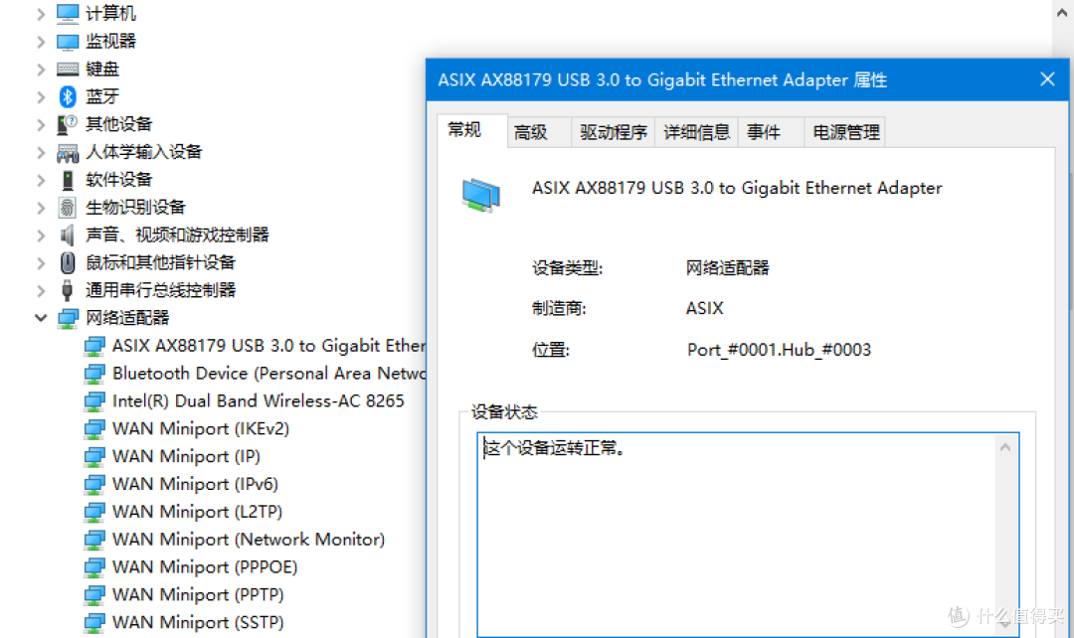Screen dimensions: 1074x638
Task: Click the USB icon for 通用串行总线控制器
Action: (68, 290)
